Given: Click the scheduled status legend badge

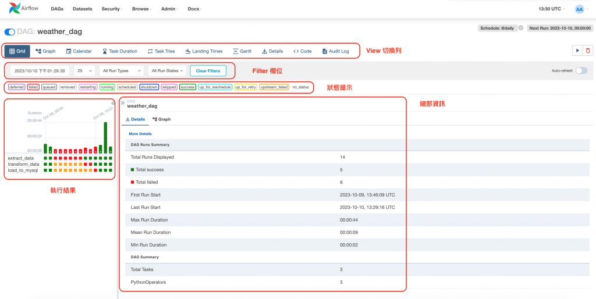Looking at the screenshot, I should tap(127, 87).
